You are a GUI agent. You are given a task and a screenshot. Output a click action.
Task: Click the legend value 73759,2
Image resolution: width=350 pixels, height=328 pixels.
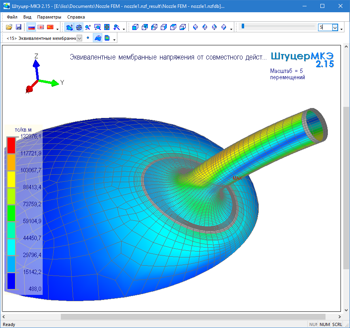coord(32,204)
